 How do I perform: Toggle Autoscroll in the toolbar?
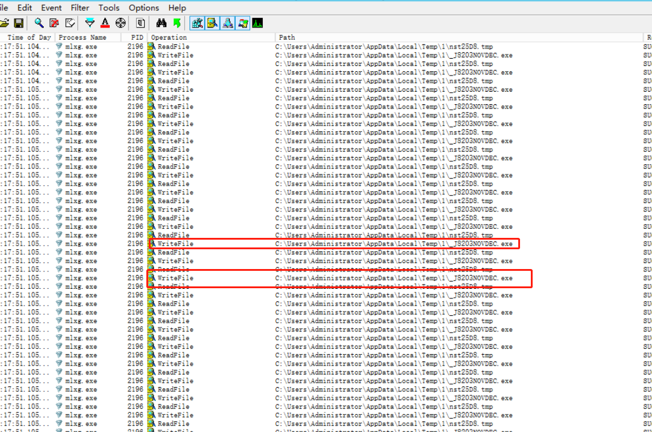pos(55,23)
